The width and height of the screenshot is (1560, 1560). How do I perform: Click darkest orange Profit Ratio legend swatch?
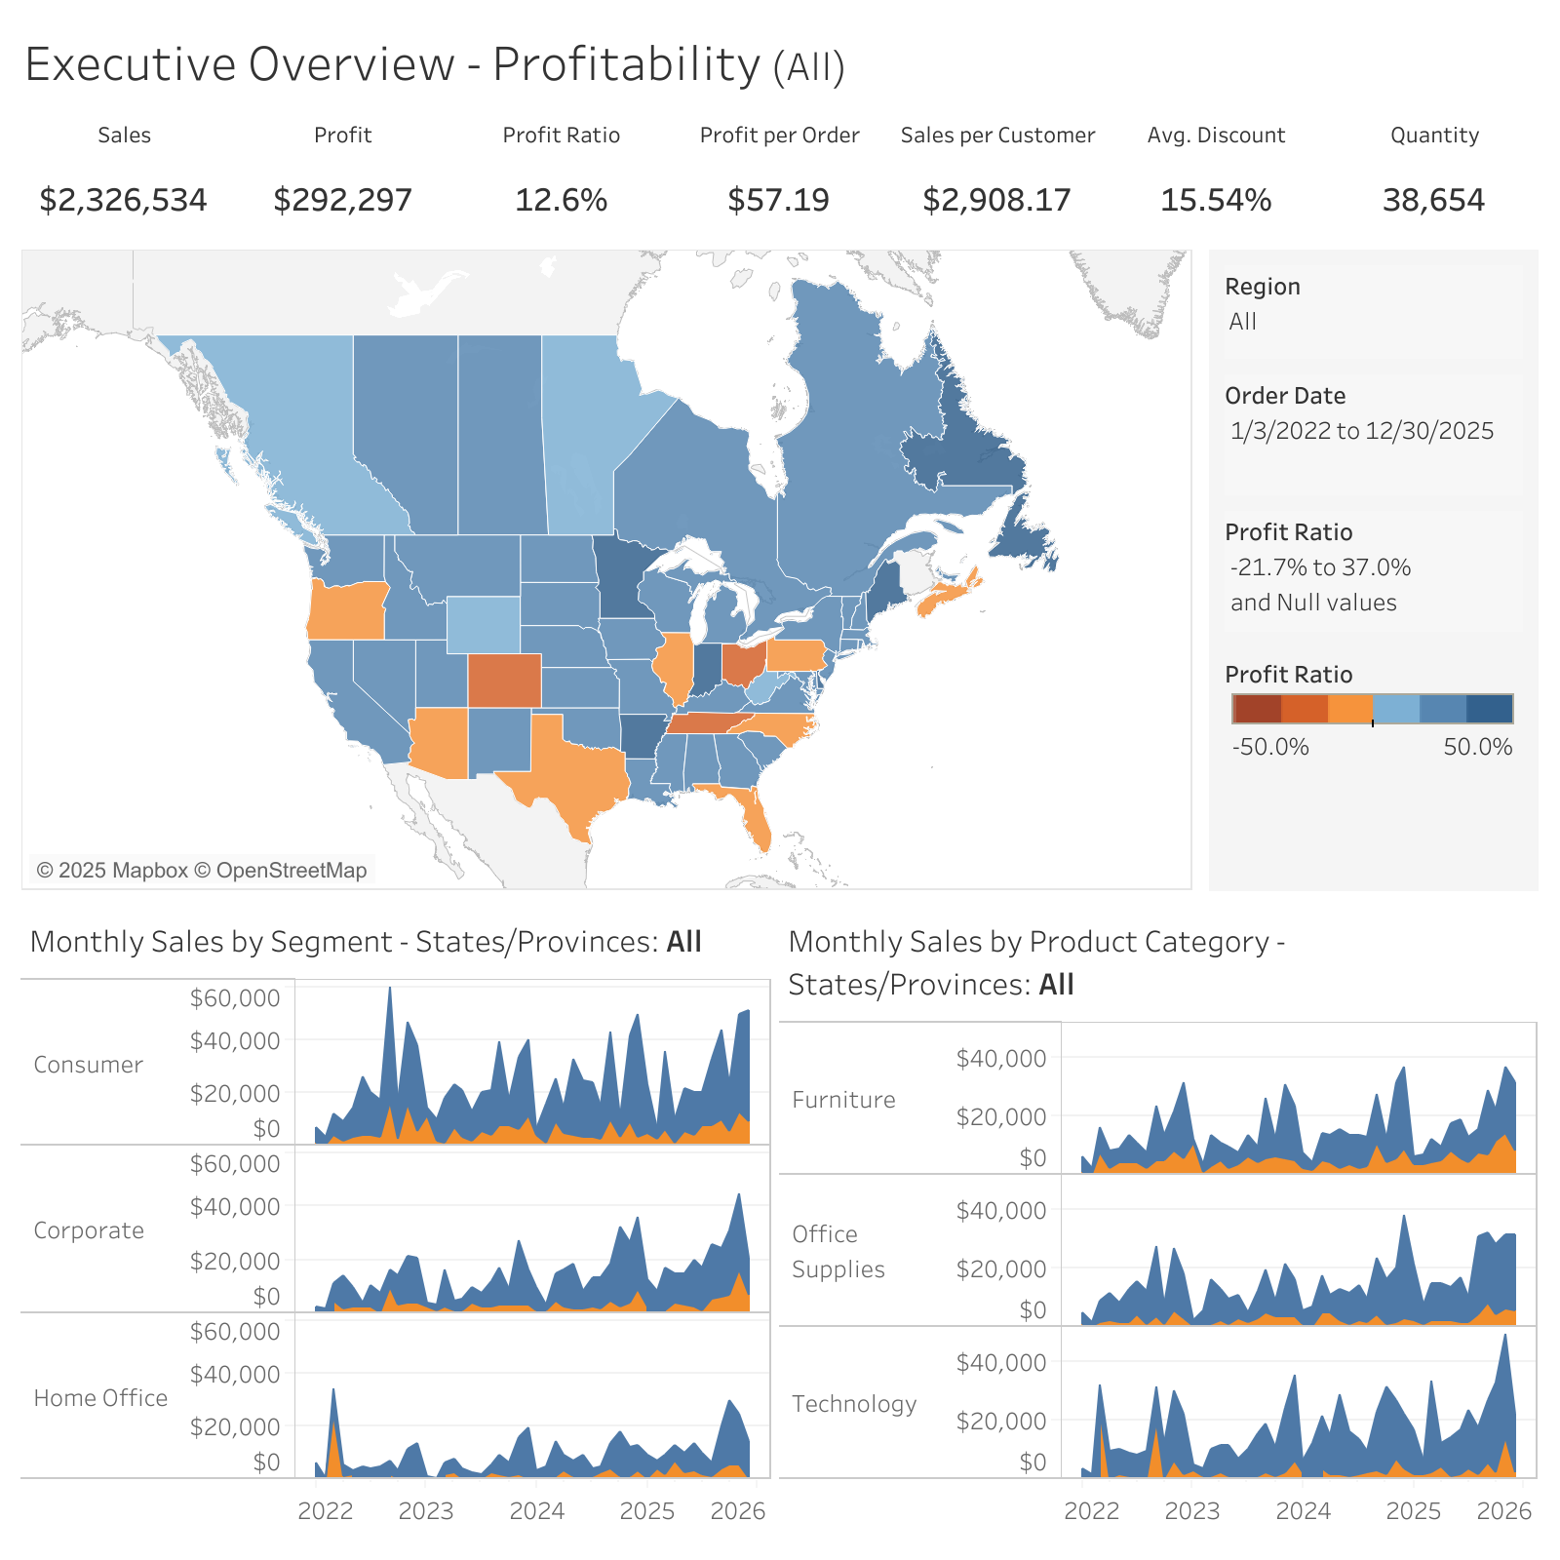tap(1257, 709)
